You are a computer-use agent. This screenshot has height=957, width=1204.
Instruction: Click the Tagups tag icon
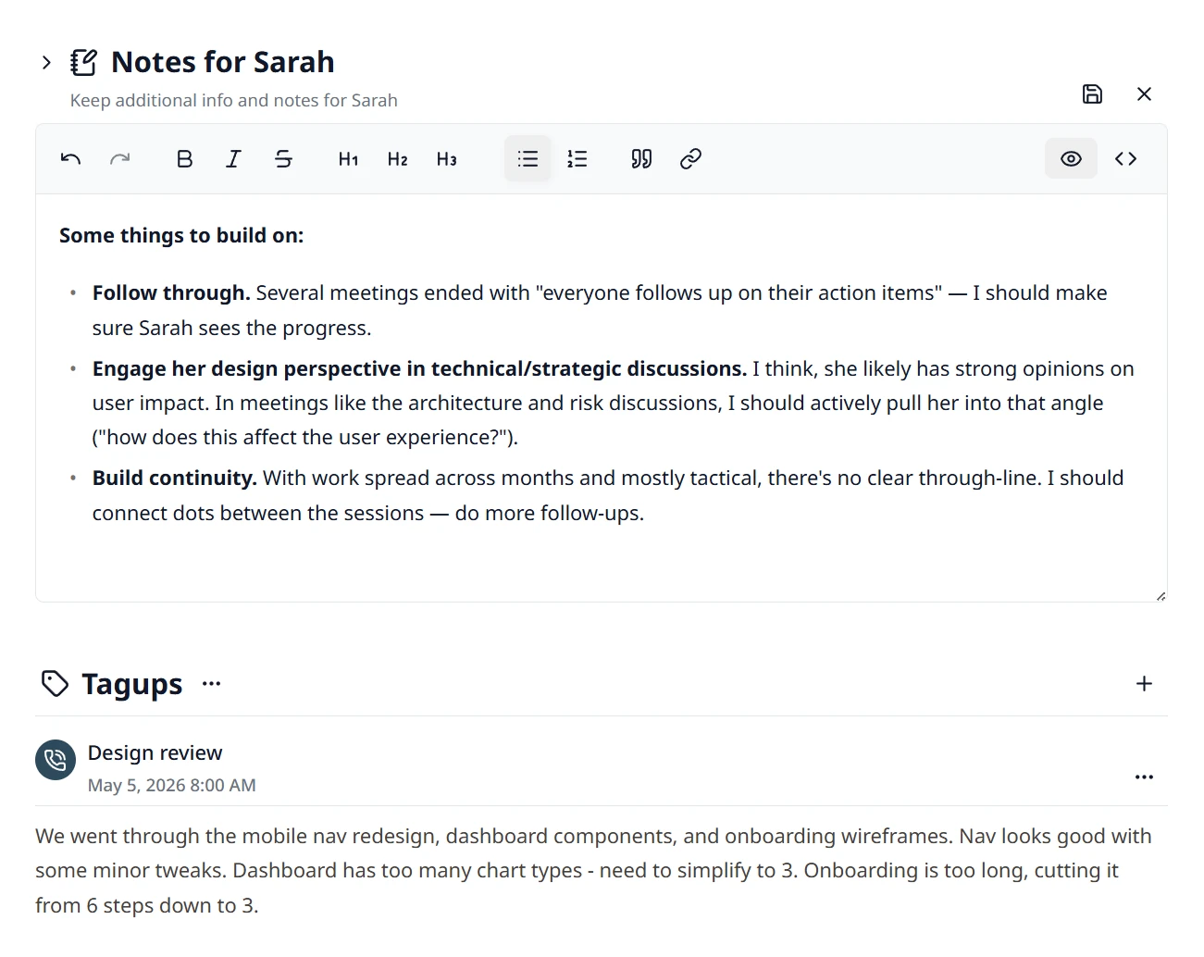pos(55,684)
